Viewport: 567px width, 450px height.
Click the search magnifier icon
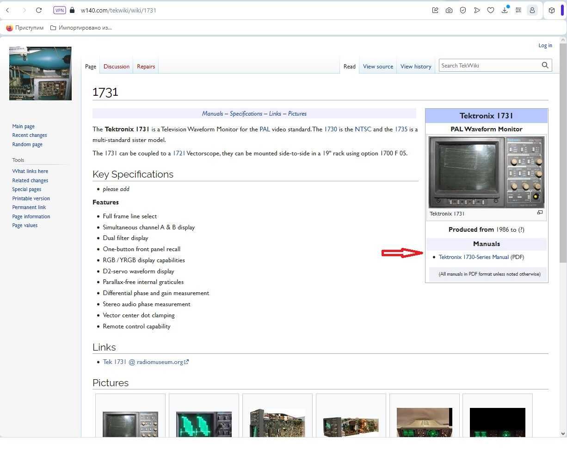click(x=545, y=66)
